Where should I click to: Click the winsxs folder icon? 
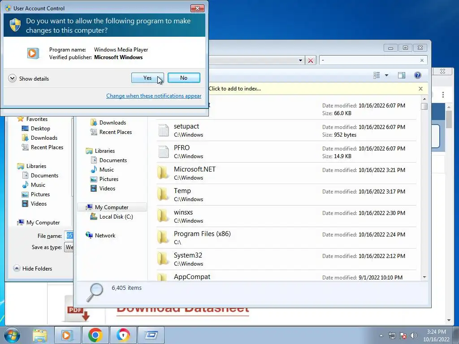click(x=163, y=216)
